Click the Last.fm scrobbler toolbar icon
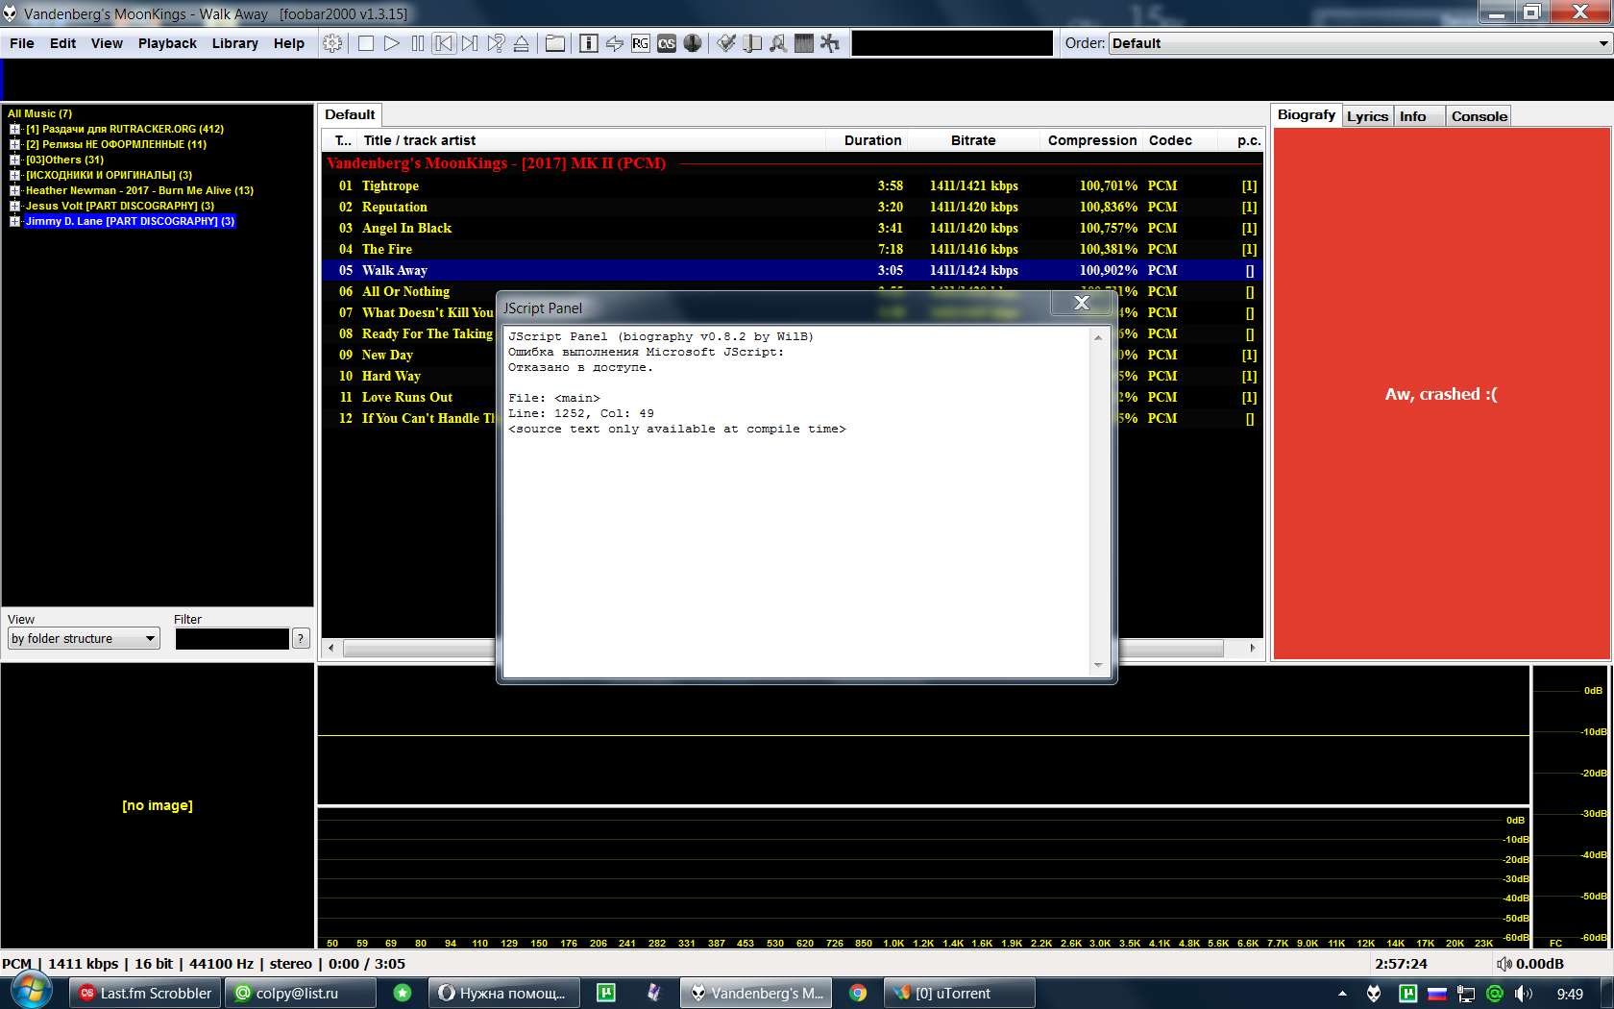This screenshot has height=1009, width=1614. coord(667,43)
